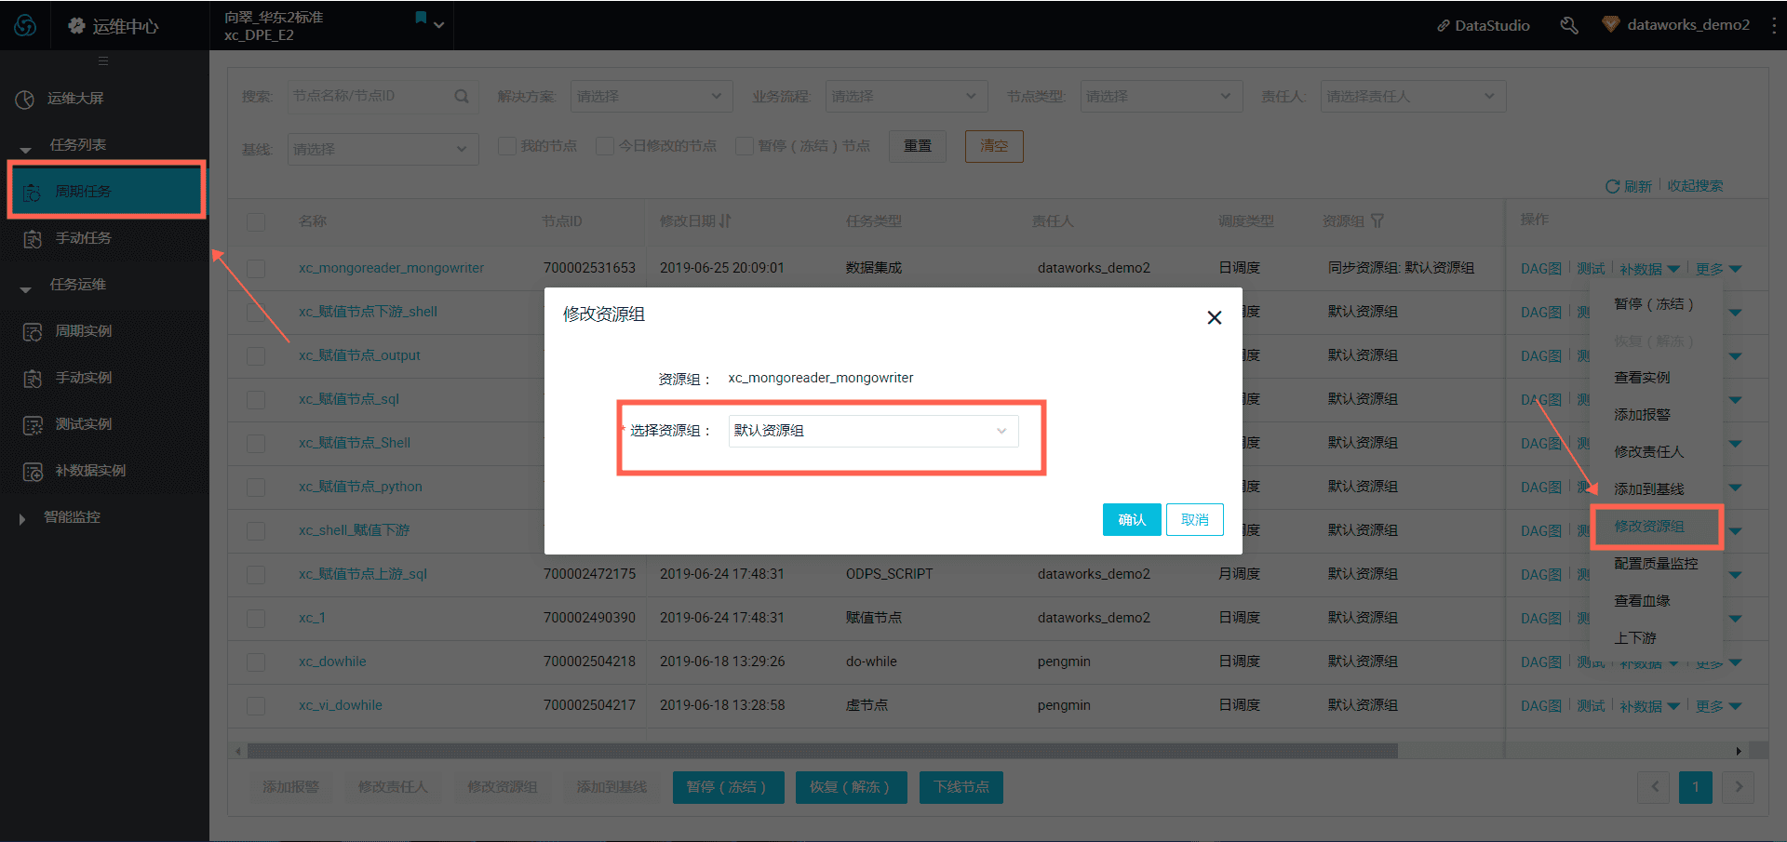Open the xc_dowhile task link
The width and height of the screenshot is (1787, 842).
(332, 661)
